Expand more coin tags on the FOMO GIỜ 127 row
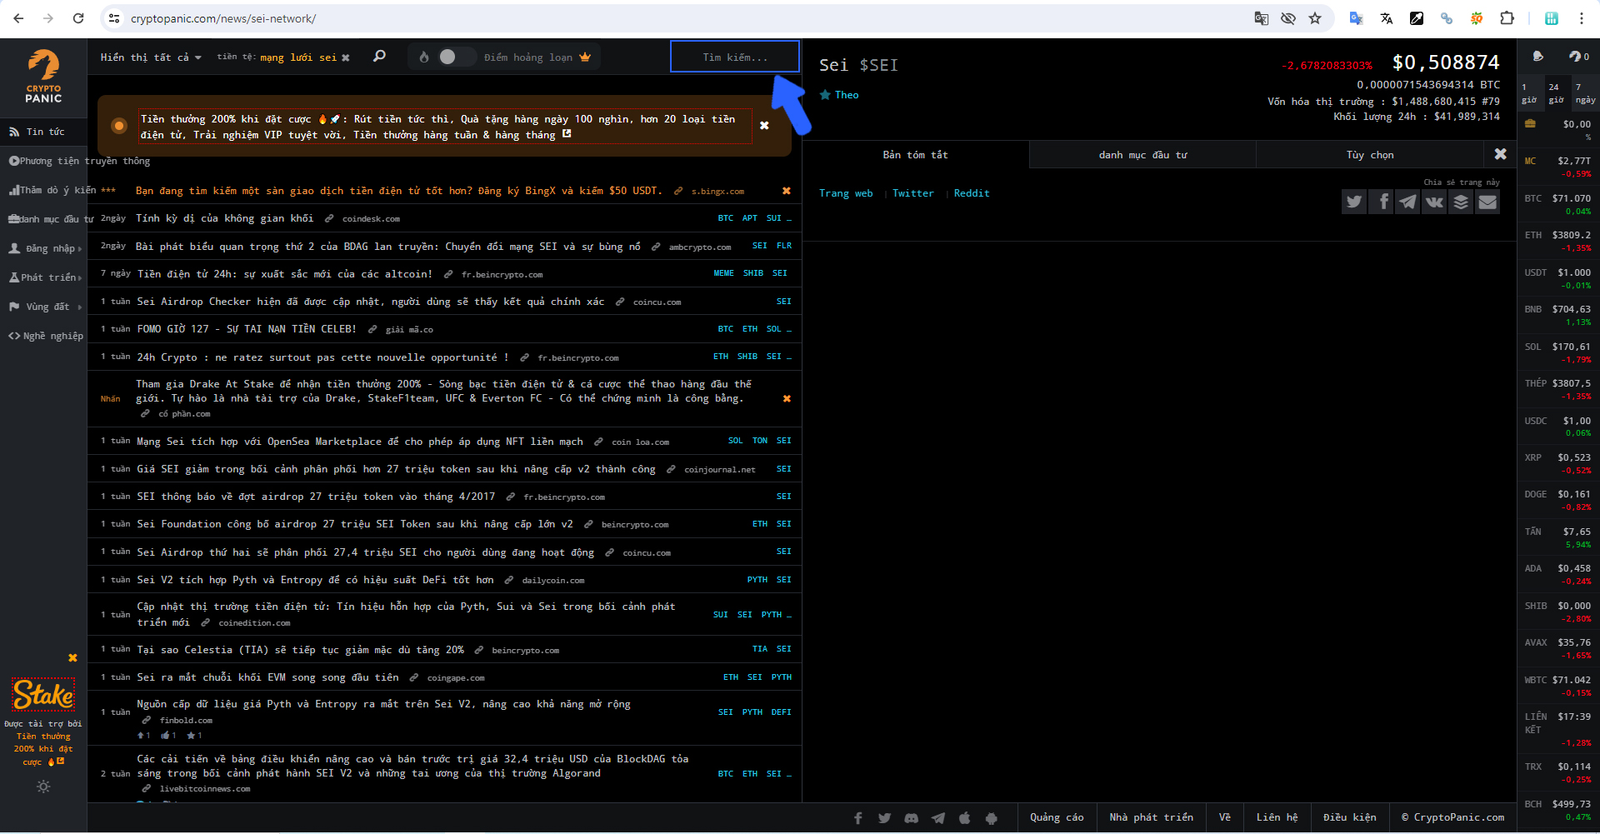The height and width of the screenshot is (834, 1600). (789, 329)
